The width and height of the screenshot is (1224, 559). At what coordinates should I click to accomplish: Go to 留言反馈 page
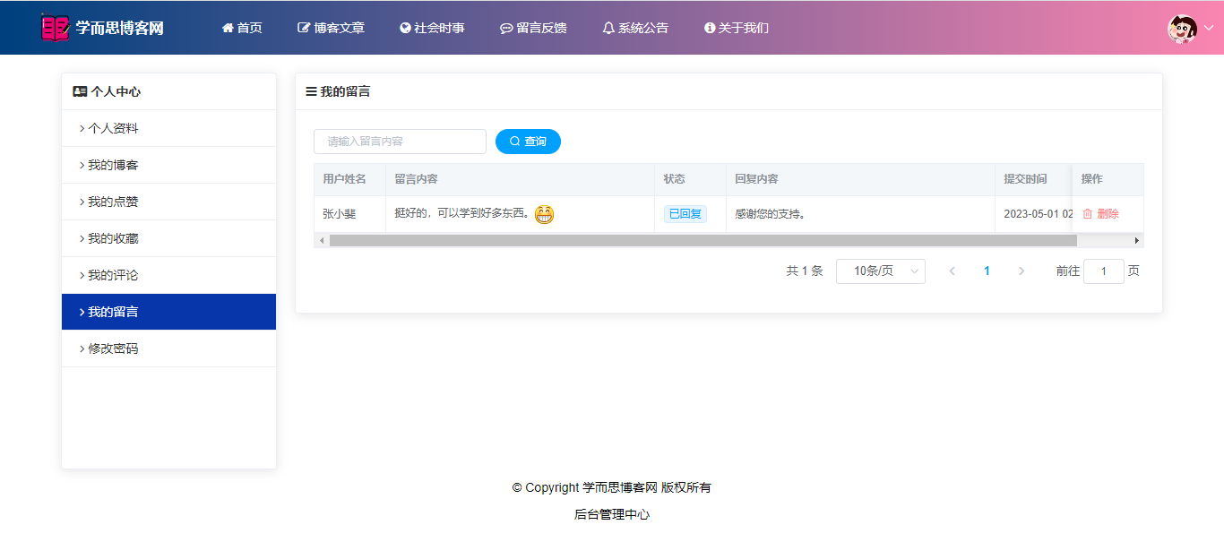(x=533, y=28)
